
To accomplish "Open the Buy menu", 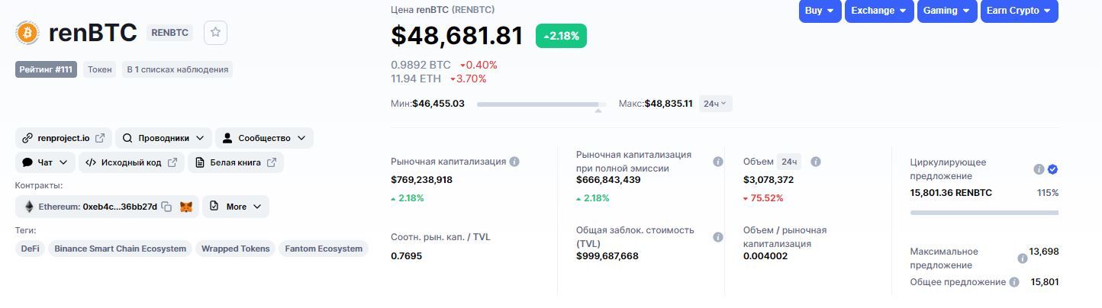I will pyautogui.click(x=820, y=11).
